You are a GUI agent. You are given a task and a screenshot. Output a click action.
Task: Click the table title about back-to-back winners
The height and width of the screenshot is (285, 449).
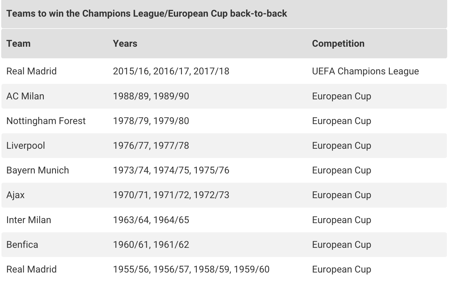147,13
